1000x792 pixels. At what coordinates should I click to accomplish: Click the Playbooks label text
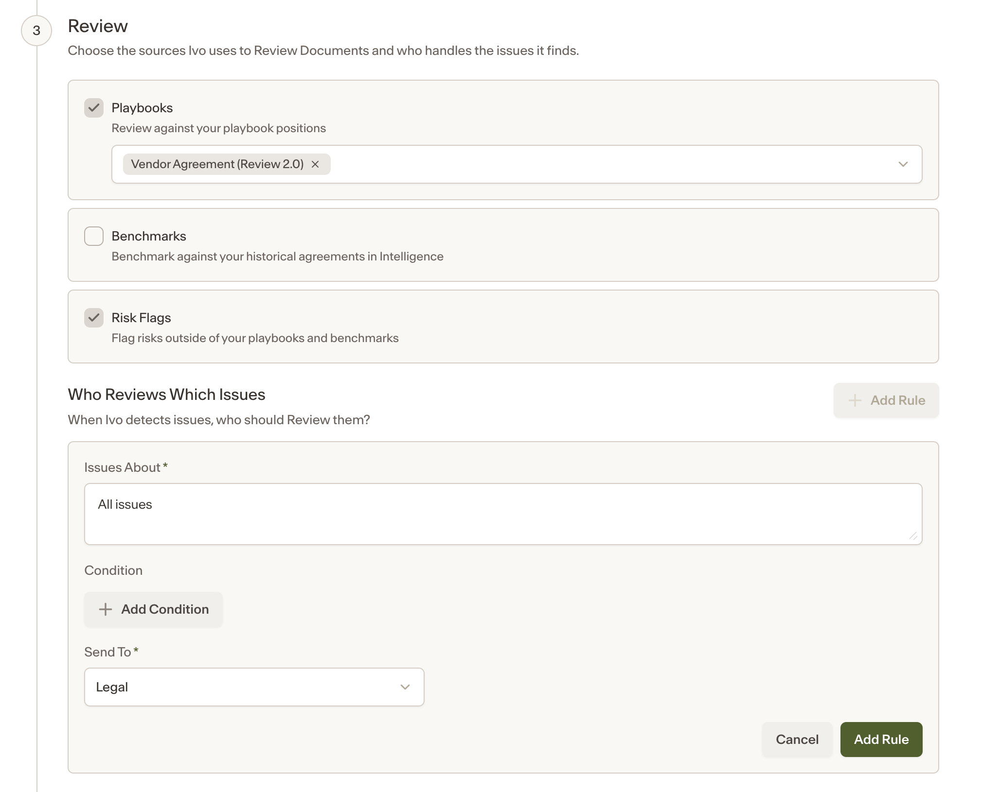coord(142,108)
